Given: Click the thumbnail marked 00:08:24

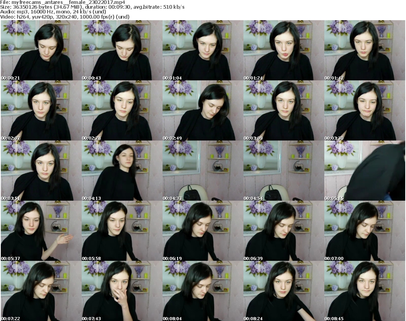Looking at the screenshot, I should pos(283,291).
